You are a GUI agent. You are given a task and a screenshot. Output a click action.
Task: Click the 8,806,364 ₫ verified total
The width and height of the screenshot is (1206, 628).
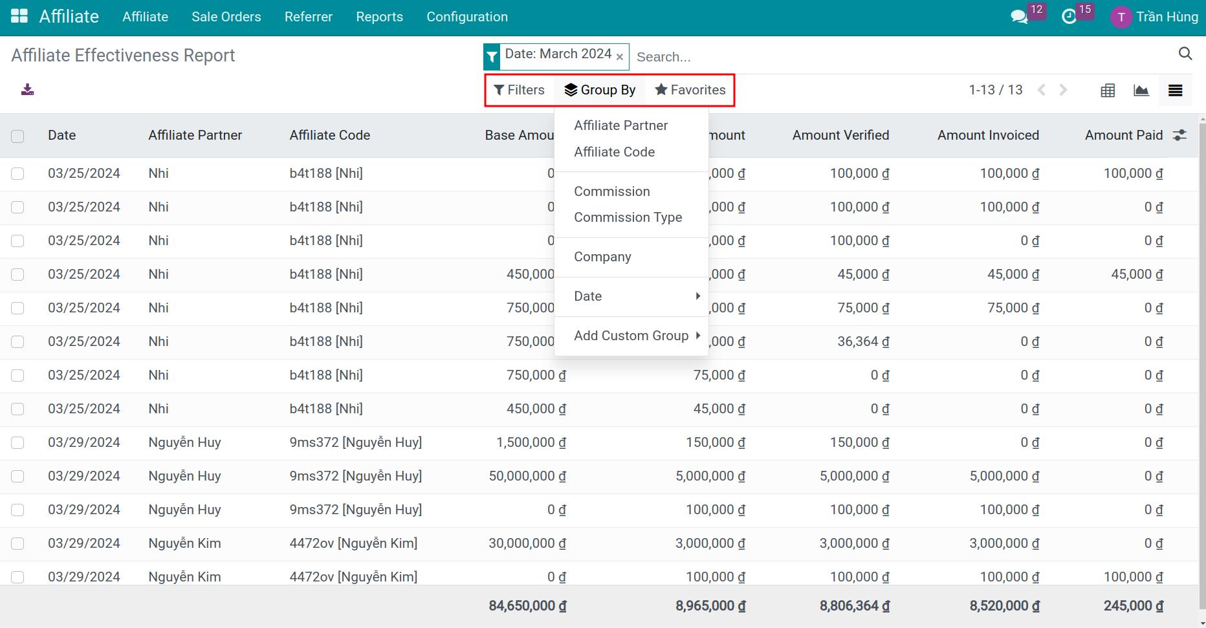point(855,606)
